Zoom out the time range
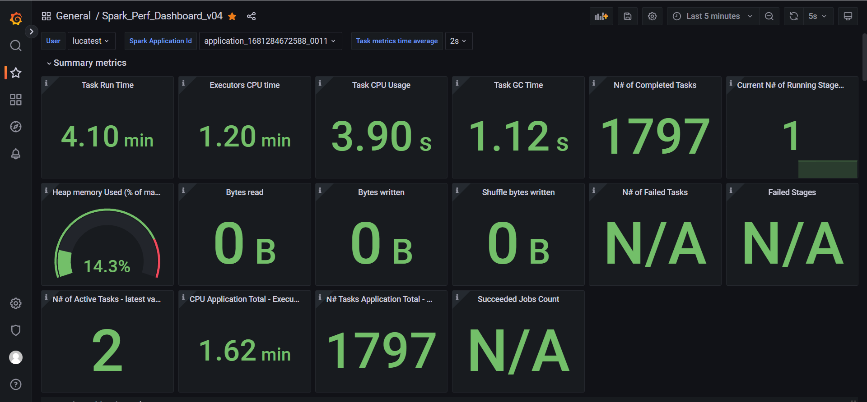867x402 pixels. [769, 16]
